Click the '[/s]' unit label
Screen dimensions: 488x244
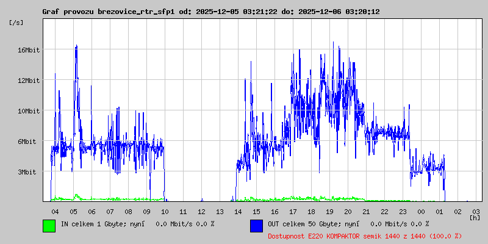[16, 23]
